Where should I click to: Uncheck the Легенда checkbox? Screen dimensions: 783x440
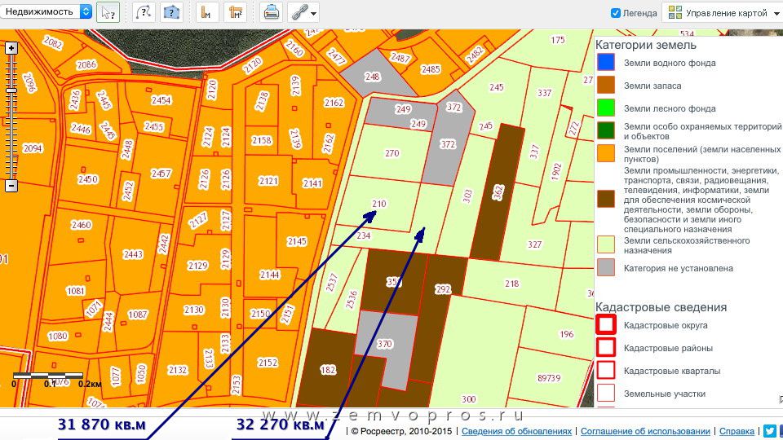(616, 13)
